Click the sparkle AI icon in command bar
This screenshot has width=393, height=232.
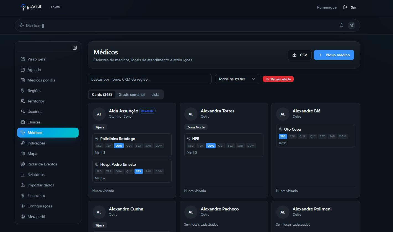click(x=21, y=25)
